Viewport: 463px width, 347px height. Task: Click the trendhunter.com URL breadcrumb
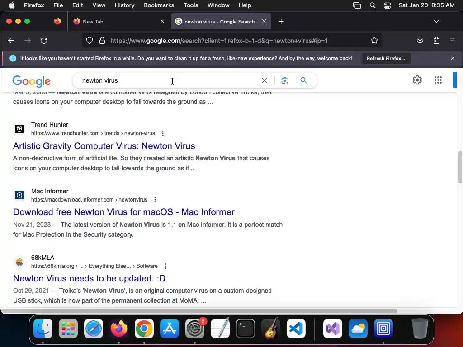[93, 133]
